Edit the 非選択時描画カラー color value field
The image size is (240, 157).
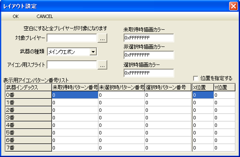[149, 55]
